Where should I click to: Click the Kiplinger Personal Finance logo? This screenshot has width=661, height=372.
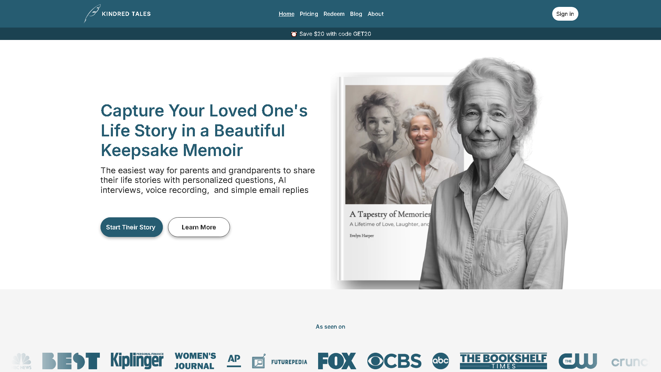pos(137,360)
